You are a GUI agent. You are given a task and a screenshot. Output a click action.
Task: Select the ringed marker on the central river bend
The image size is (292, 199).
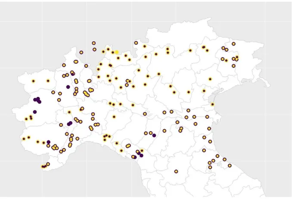click(145, 114)
